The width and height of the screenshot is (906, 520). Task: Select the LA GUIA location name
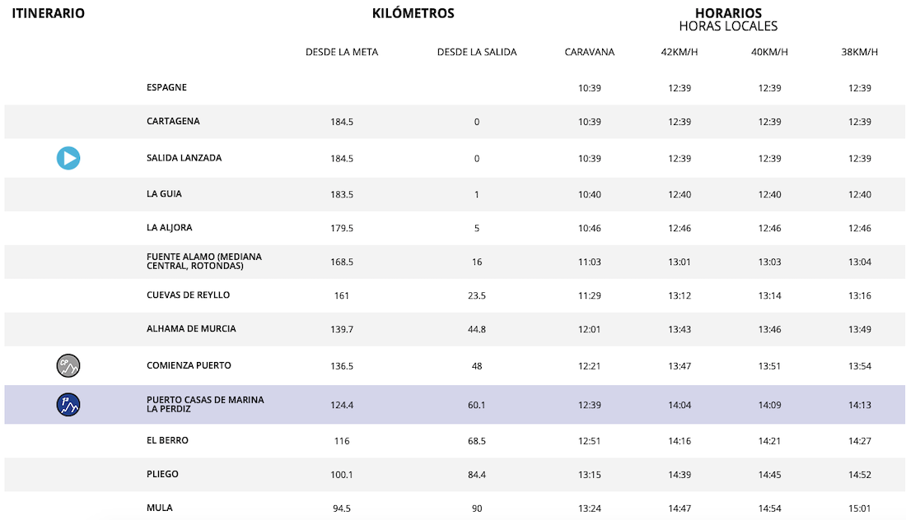tap(164, 194)
